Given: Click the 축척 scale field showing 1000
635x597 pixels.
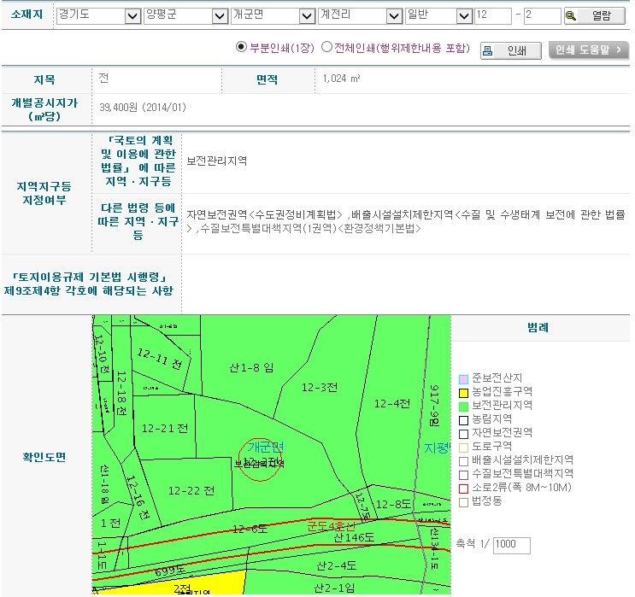Looking at the screenshot, I should point(511,545).
